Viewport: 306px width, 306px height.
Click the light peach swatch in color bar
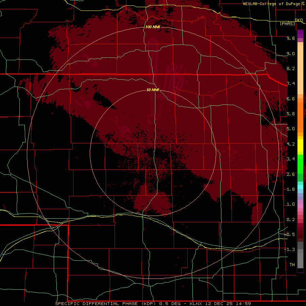(300, 70)
